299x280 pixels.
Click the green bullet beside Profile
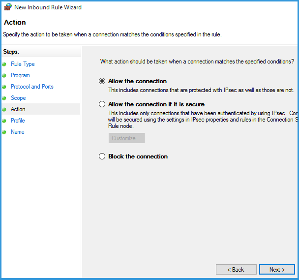[x=5, y=121]
